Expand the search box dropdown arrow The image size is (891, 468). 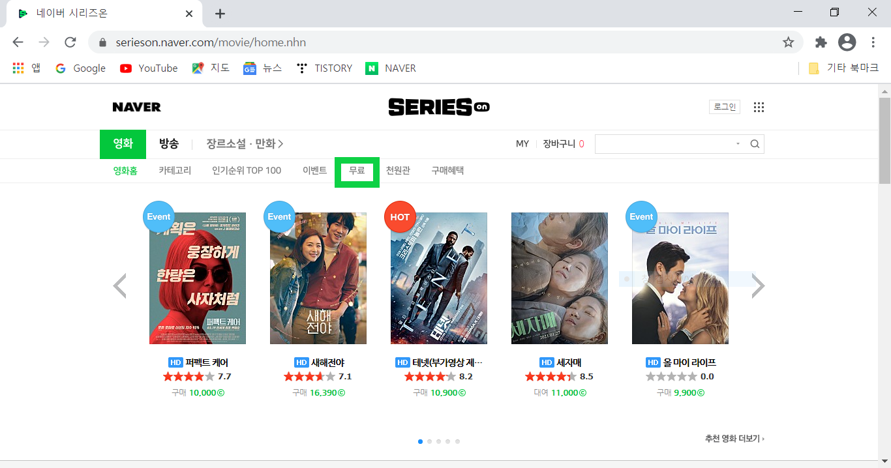tap(738, 144)
